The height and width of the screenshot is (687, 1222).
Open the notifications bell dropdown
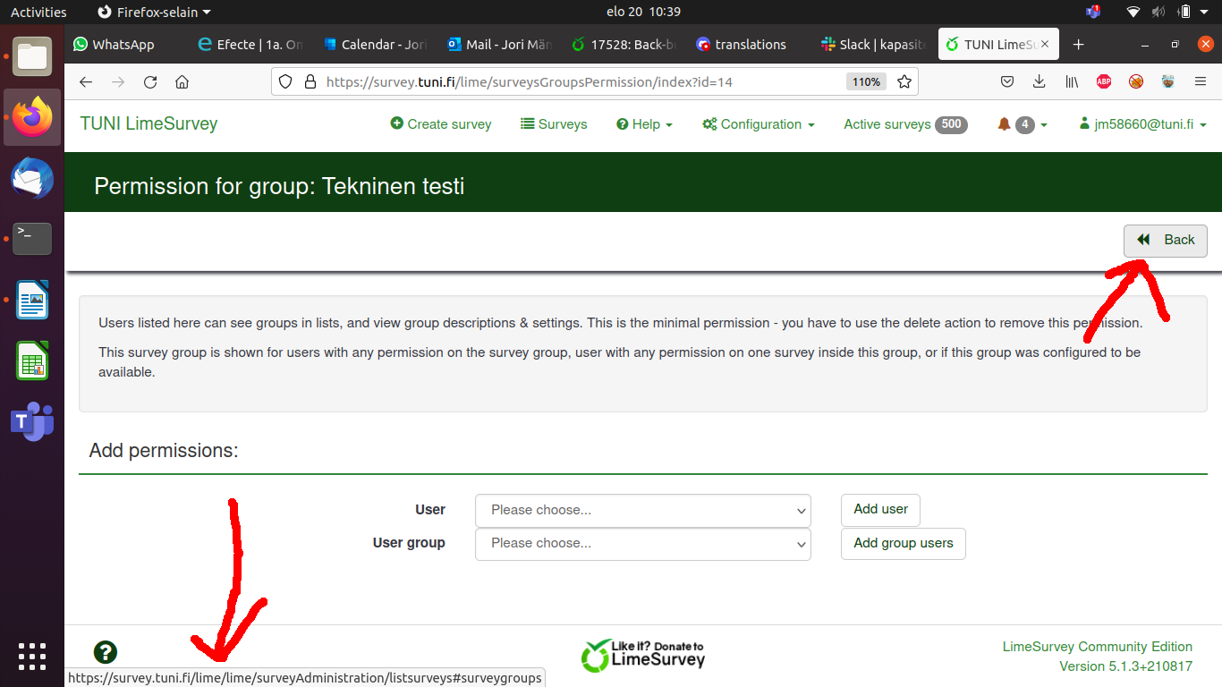pos(1022,124)
